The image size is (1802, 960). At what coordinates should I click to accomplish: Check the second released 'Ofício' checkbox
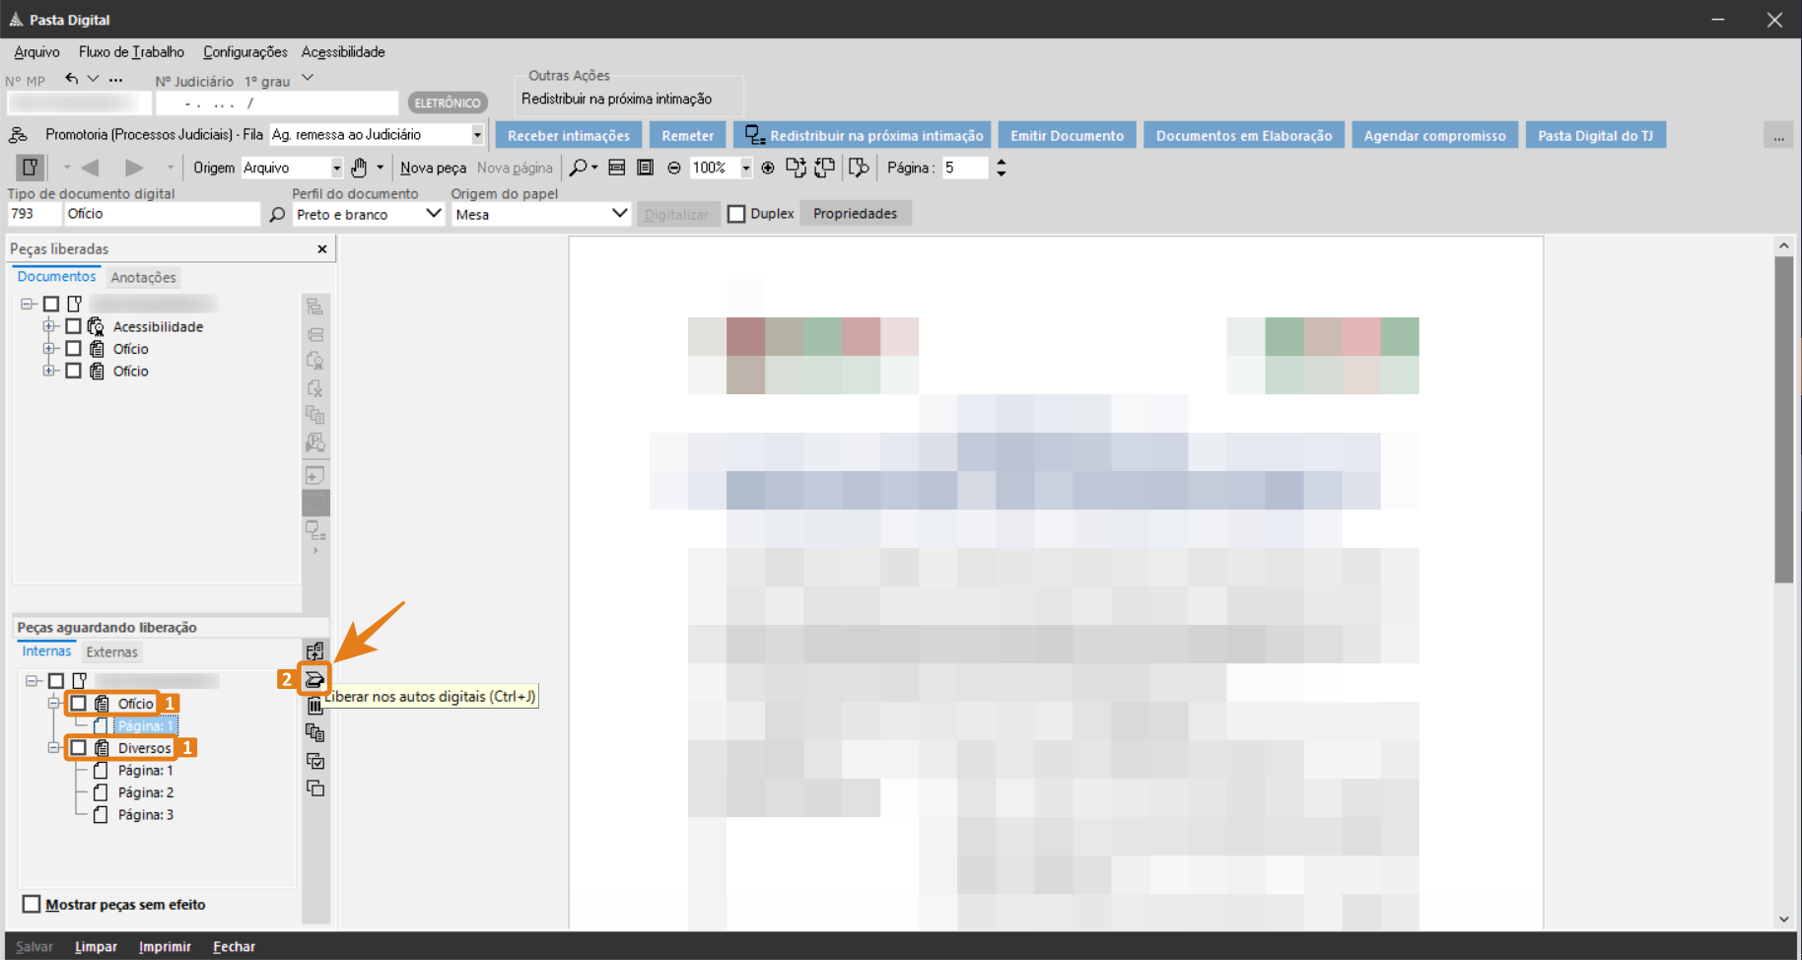[73, 371]
